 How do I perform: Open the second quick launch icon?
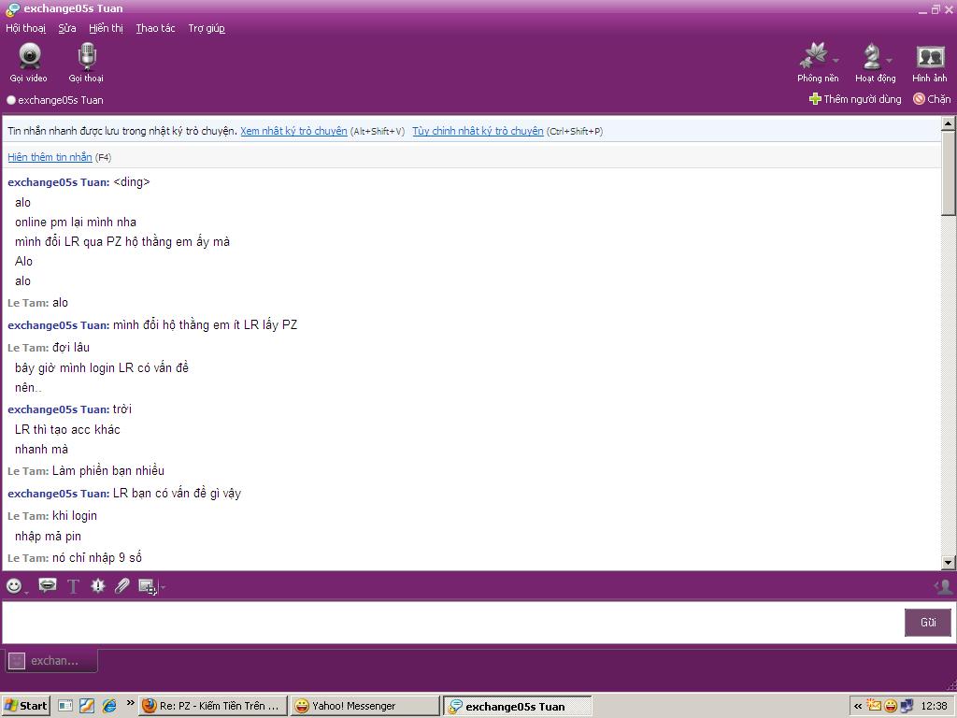pyautogui.click(x=87, y=706)
